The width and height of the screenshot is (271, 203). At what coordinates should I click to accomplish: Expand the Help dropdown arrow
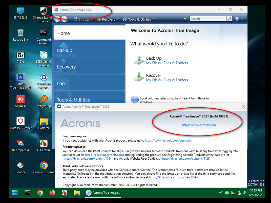coord(242,19)
